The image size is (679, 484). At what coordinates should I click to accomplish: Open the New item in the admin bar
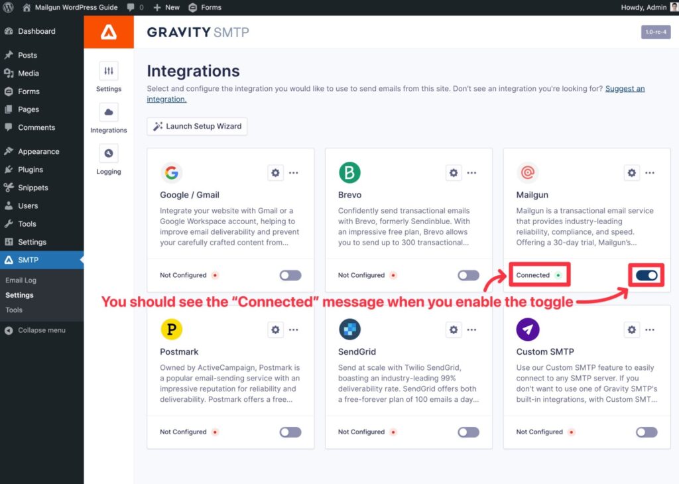(x=166, y=7)
